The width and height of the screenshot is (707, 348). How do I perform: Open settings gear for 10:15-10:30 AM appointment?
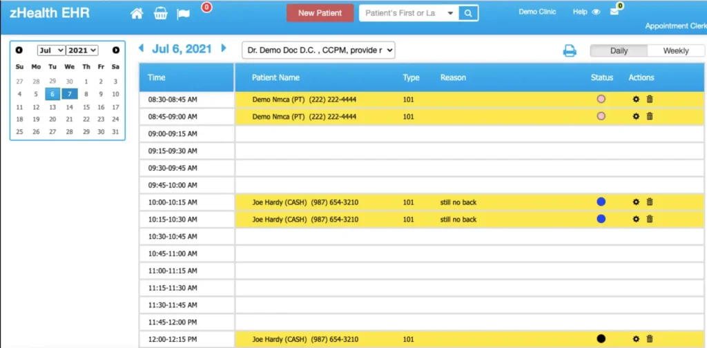[x=636, y=219]
